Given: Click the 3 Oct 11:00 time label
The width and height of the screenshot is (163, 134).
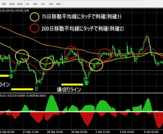Looking at the screenshot, I should (x=102, y=132).
